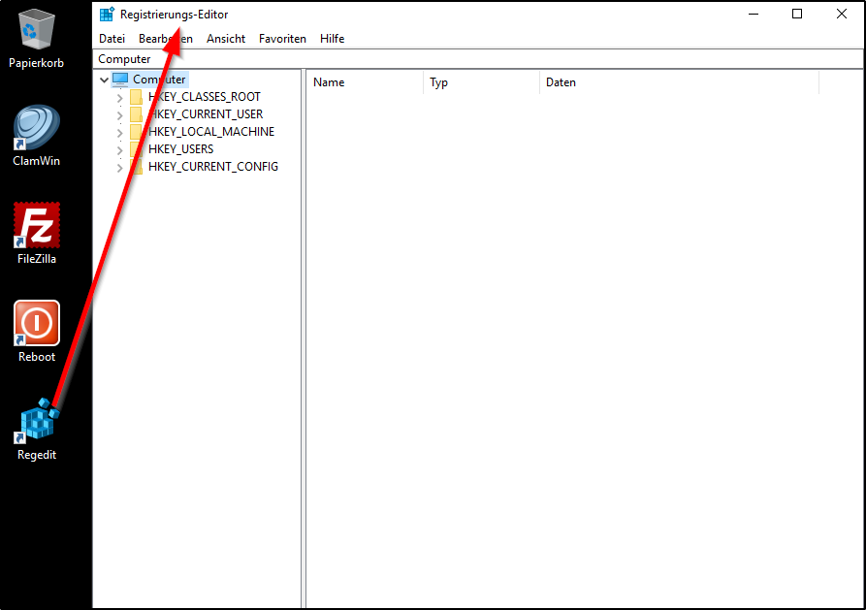Launch the ClamWin desktop shortcut
866x610 pixels.
tap(37, 128)
